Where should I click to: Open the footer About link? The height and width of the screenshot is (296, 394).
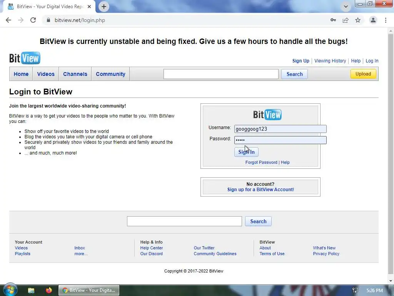tap(265, 248)
